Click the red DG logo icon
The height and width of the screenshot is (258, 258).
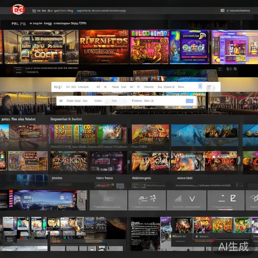click(x=18, y=10)
